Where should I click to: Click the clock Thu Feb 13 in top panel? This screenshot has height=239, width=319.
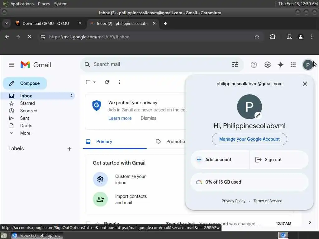point(298,4)
